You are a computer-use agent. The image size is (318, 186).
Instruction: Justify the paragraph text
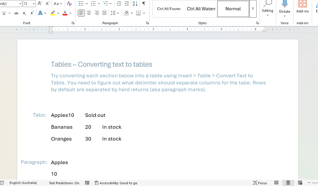pos(104,13)
